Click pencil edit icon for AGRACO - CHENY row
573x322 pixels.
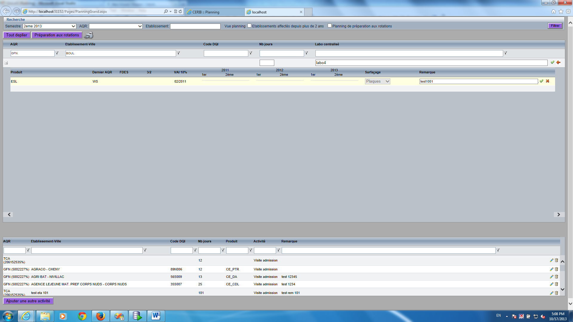coord(552,269)
